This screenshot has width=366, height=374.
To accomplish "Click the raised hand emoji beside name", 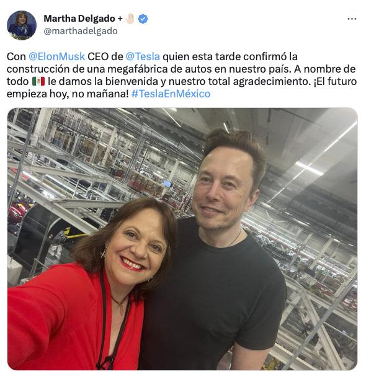I will click(130, 19).
